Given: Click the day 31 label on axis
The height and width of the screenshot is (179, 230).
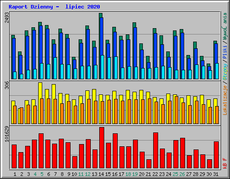Looking at the screenshot, I should point(216,174).
